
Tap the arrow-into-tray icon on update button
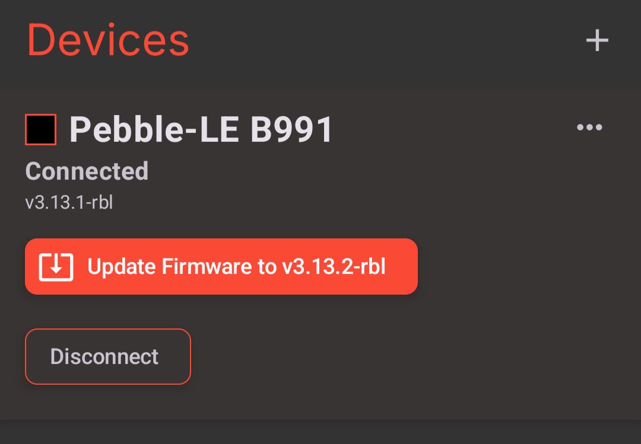[56, 267]
